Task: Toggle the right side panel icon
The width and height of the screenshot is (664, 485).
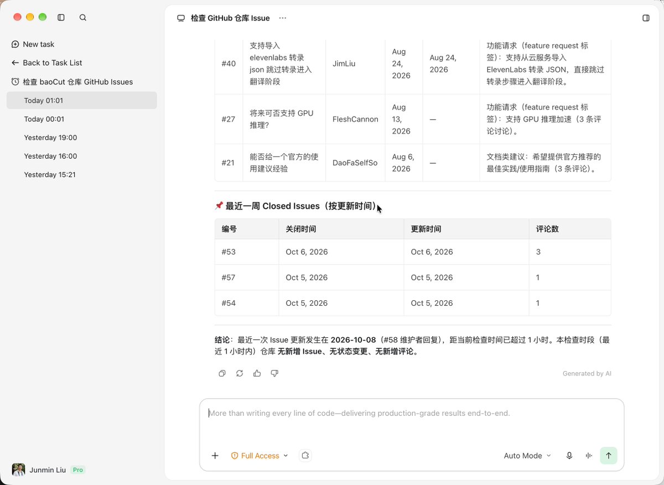Action: [x=646, y=18]
